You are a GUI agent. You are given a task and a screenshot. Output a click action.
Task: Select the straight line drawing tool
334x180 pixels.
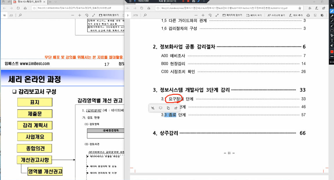click(332, 21)
